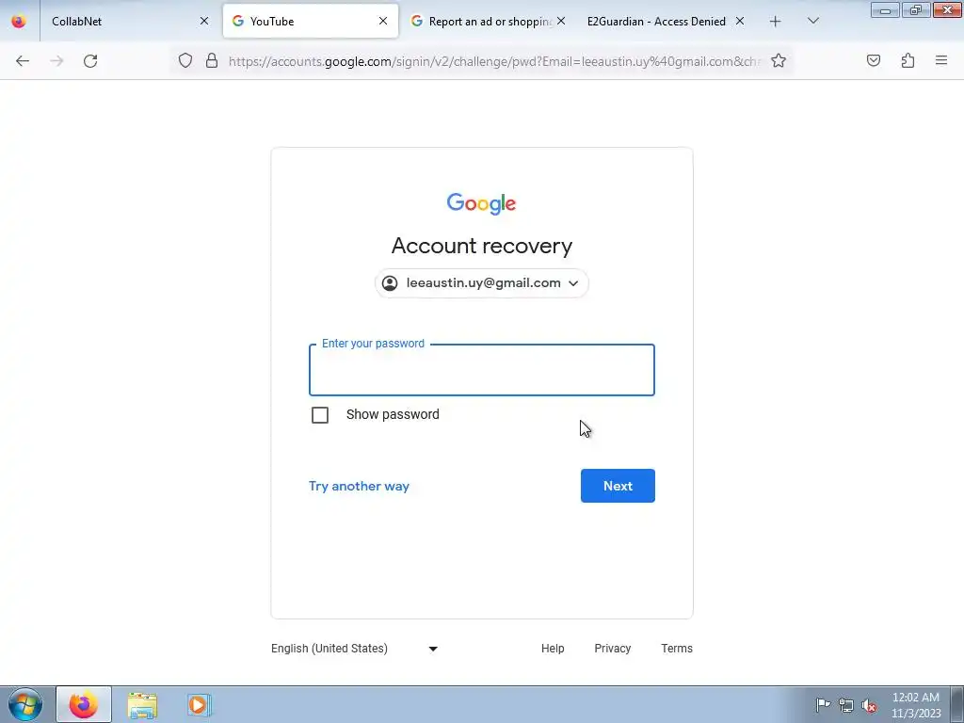Click the address bar URL
The height and width of the screenshot is (723, 964).
pyautogui.click(x=493, y=61)
